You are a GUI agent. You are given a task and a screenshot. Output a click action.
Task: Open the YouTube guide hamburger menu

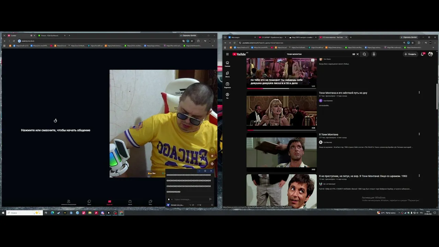point(227,54)
